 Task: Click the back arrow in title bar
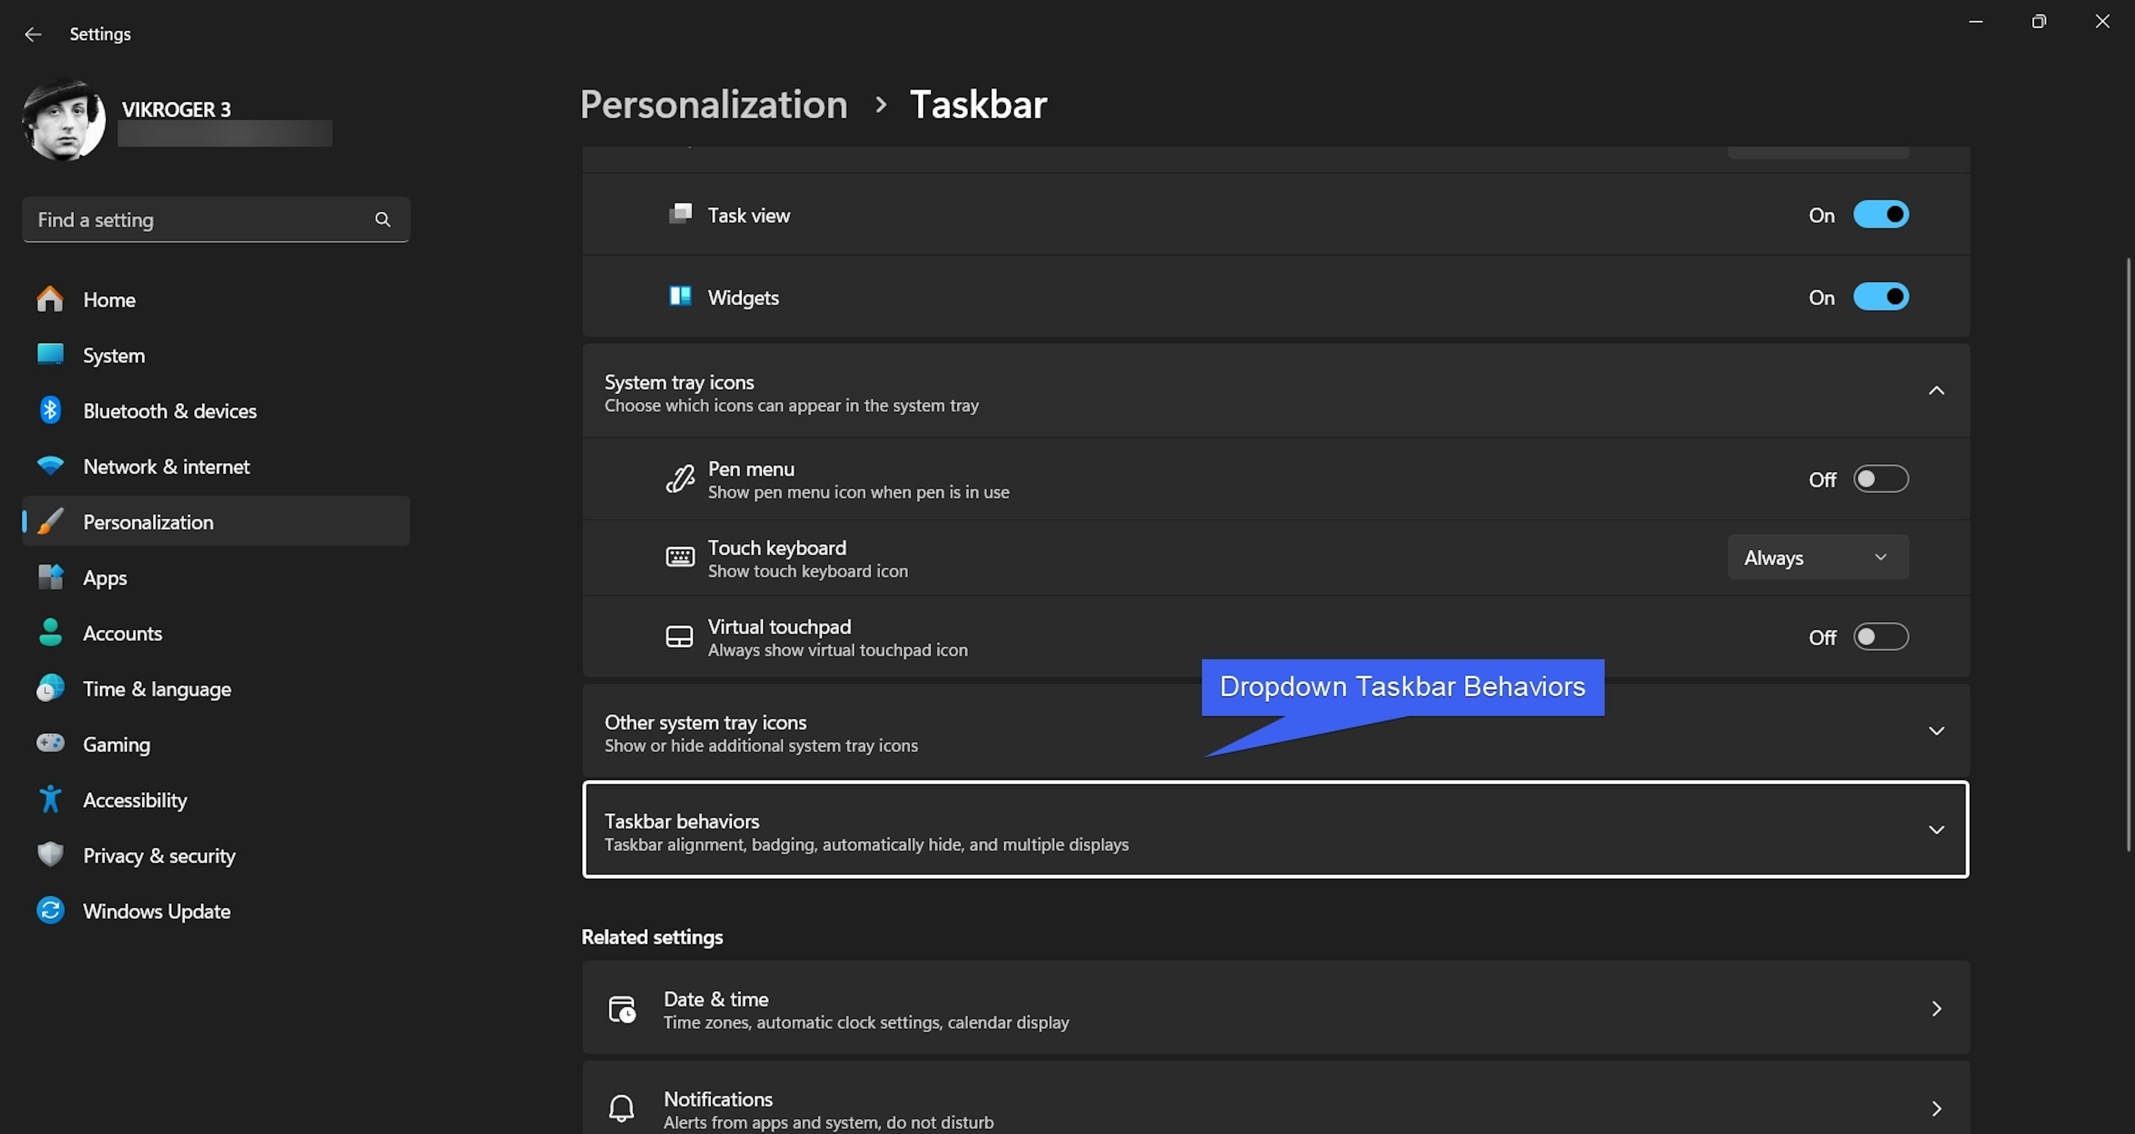coord(33,34)
